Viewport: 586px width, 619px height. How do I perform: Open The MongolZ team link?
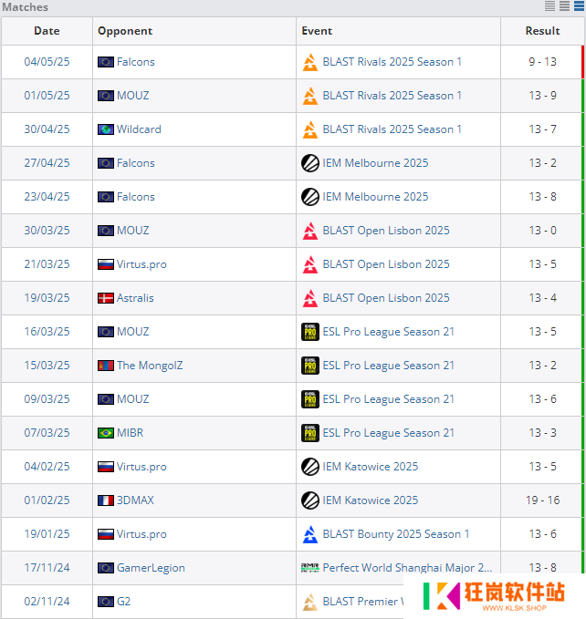[150, 366]
